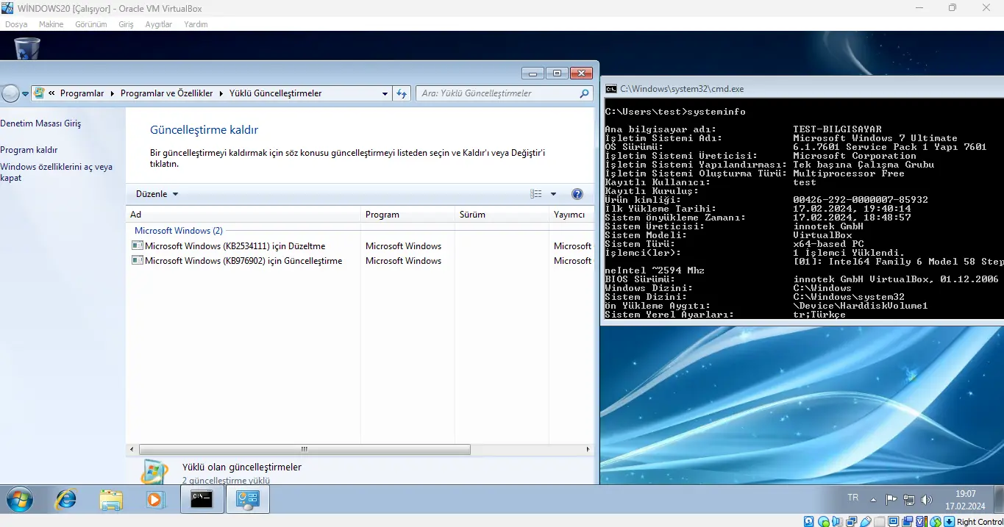Select the Control Panel taskbar button
Viewport: 1004px width, 527px height.
tap(247, 499)
